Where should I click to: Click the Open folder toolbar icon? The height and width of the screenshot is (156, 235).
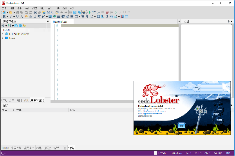pyautogui.click(x=11, y=12)
